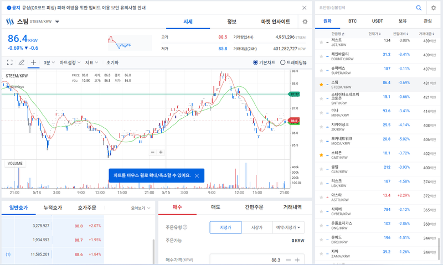Switch to the 시세 tab

pos(188,22)
